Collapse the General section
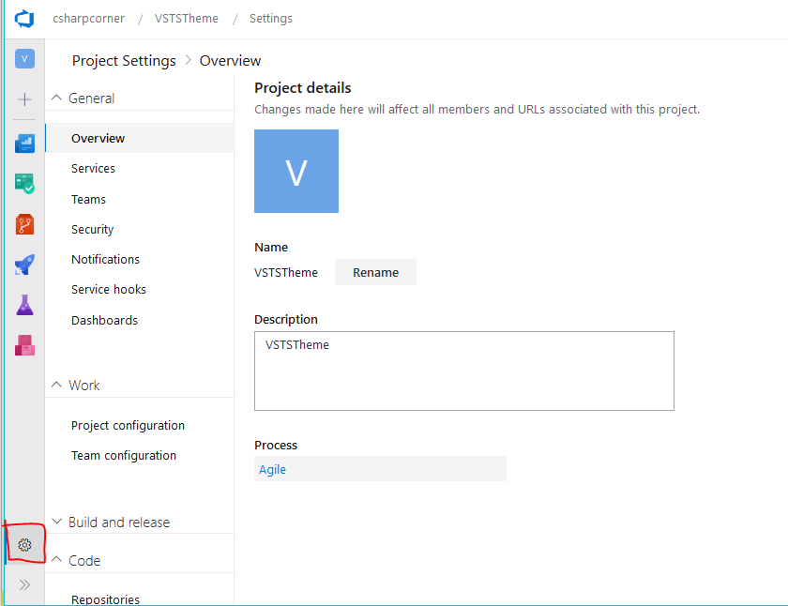 (56, 98)
